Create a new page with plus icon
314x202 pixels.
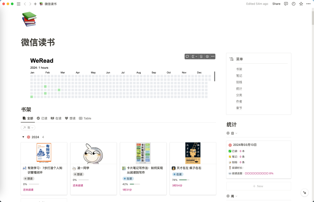(x=35, y=4)
